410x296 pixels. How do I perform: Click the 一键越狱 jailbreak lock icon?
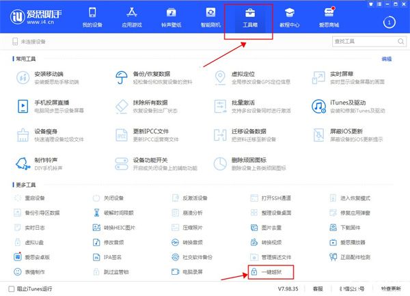[254, 272]
